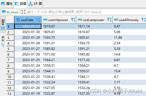
Task: Click the ABC type icon of useLastpower
Action: [x=80, y=20]
